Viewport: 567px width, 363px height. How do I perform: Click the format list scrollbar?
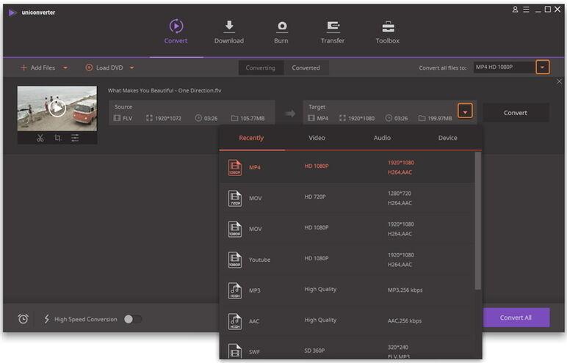pyautogui.click(x=478, y=220)
